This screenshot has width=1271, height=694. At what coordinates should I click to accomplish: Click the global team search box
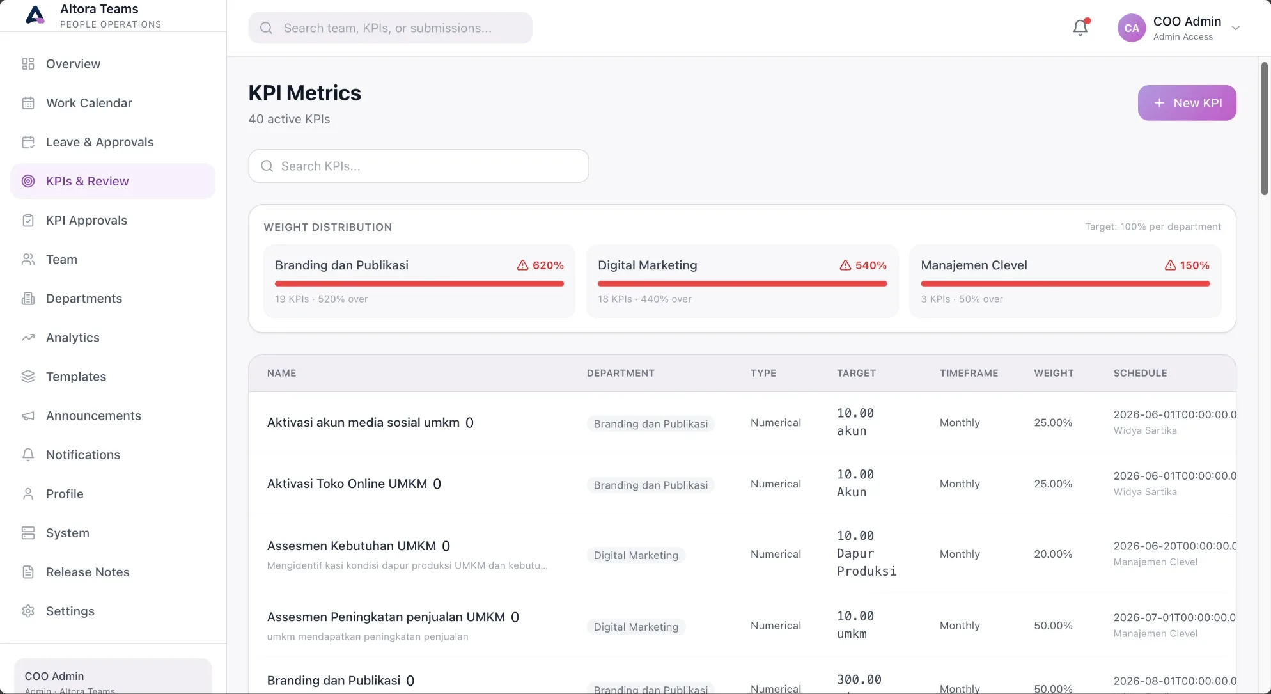(x=390, y=28)
